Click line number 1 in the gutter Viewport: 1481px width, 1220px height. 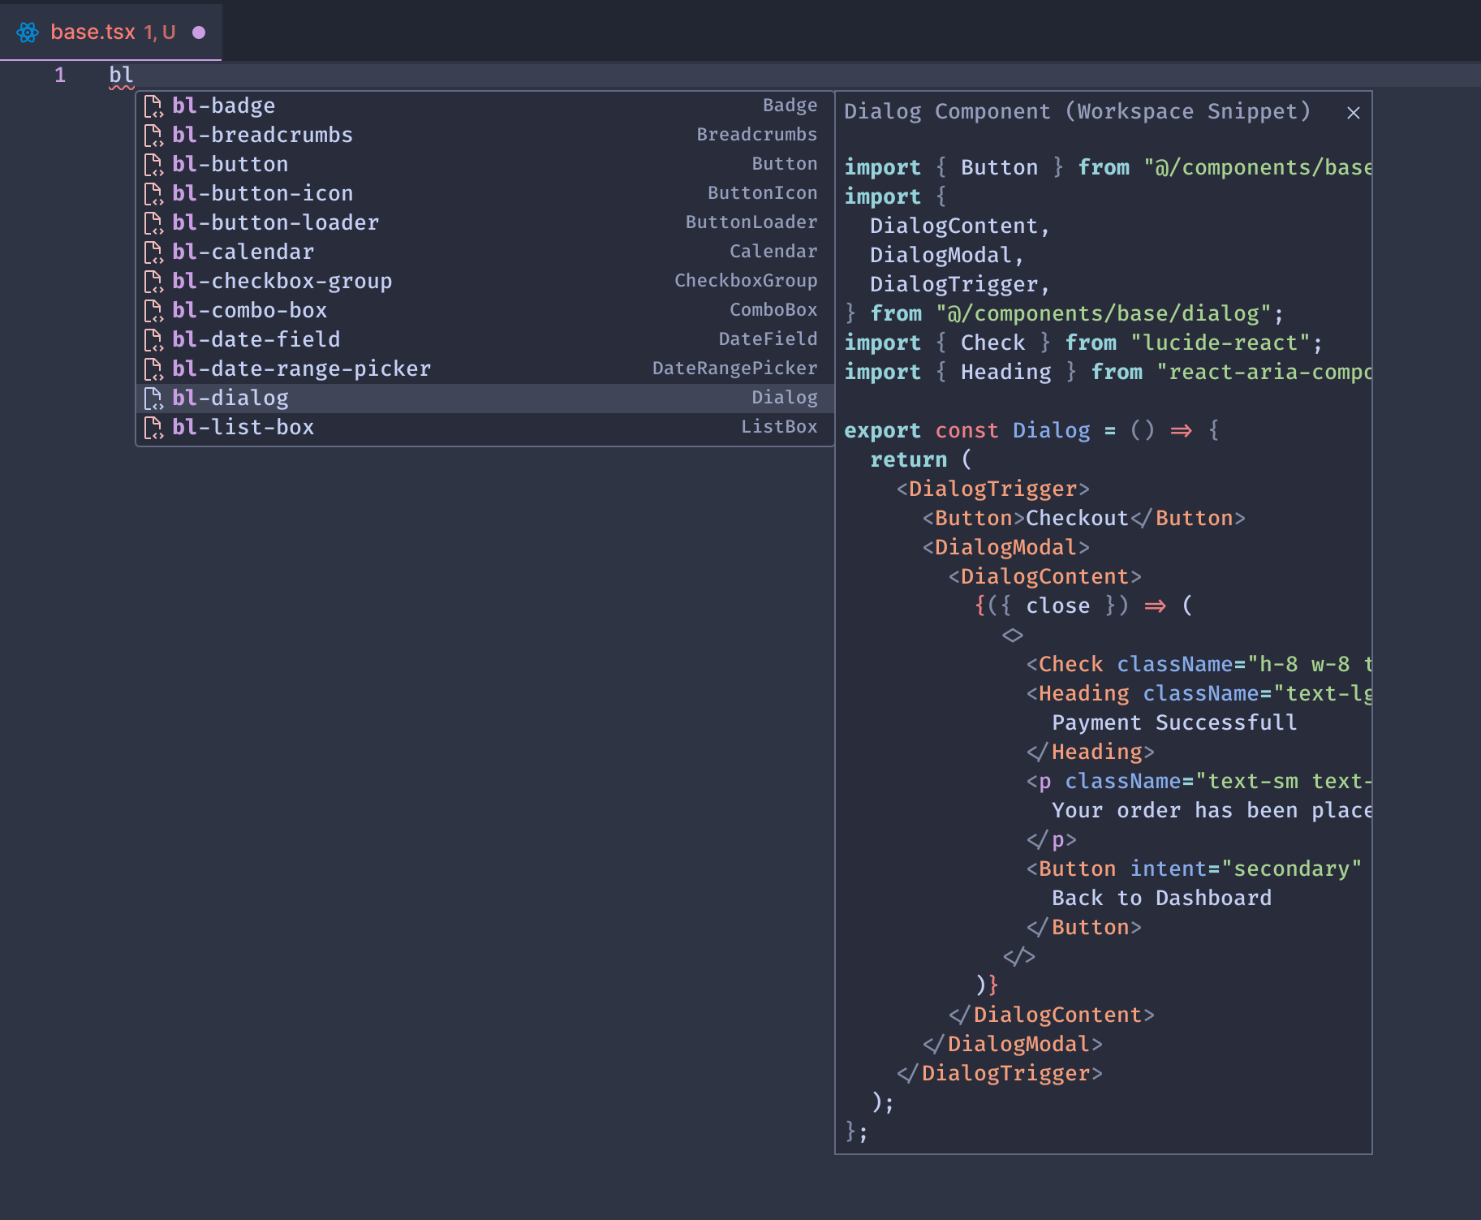(x=60, y=75)
